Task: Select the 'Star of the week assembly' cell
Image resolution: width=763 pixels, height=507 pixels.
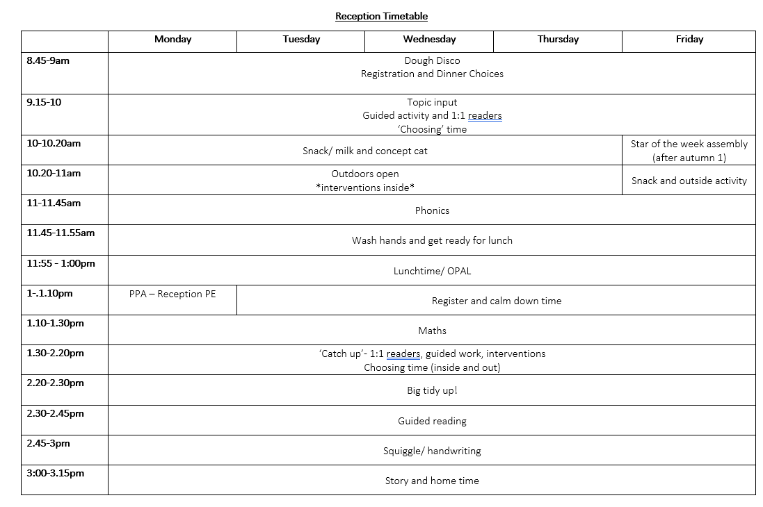Action: 689,151
